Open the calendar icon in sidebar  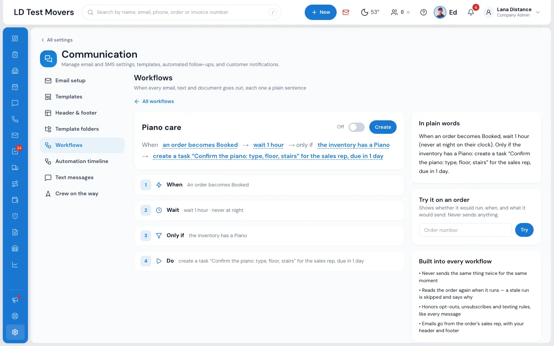tap(15, 87)
